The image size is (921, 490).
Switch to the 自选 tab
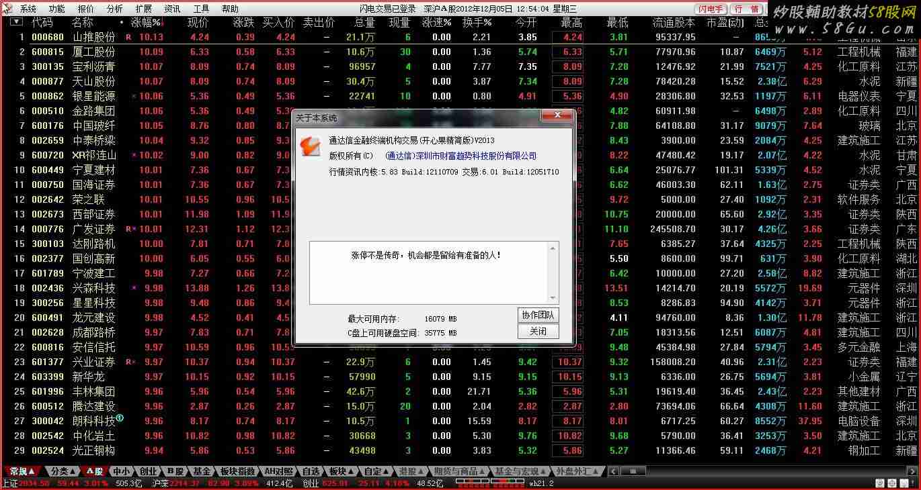311,471
